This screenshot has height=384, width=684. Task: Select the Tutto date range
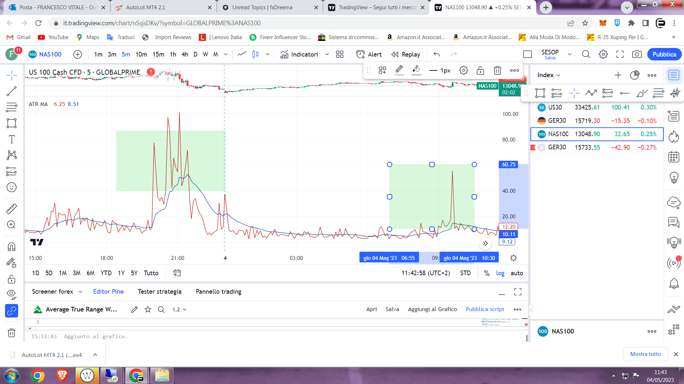click(x=151, y=273)
